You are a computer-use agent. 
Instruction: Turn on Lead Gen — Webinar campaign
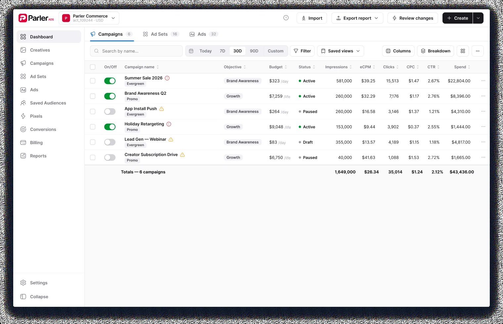(110, 142)
